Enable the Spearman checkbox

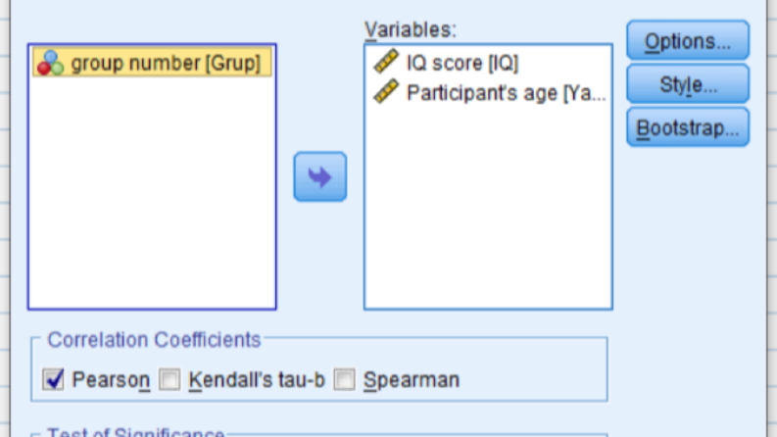click(344, 379)
